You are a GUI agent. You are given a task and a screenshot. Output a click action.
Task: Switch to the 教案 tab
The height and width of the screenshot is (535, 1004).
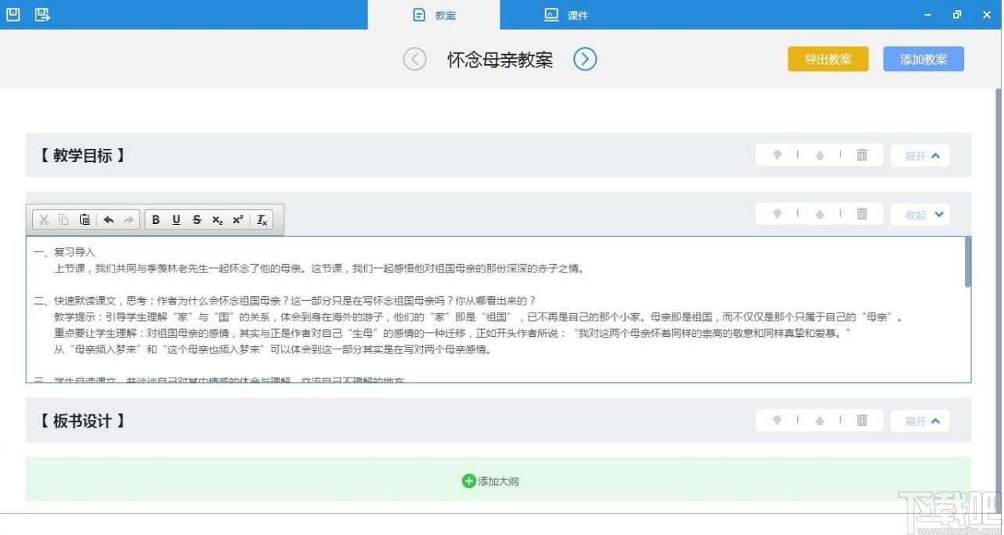[x=434, y=15]
